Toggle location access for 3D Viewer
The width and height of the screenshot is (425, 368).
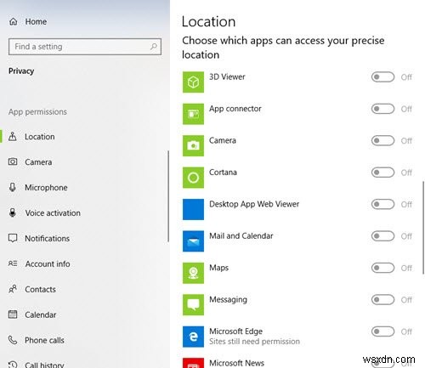click(382, 76)
